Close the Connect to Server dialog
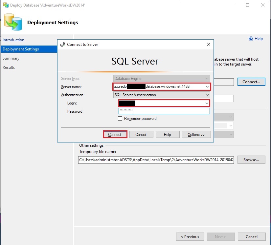271x245 pixels. click(x=209, y=44)
